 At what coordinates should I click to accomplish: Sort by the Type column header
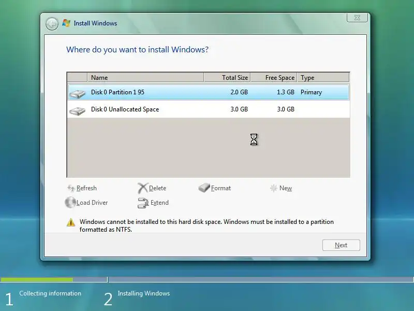pos(323,77)
